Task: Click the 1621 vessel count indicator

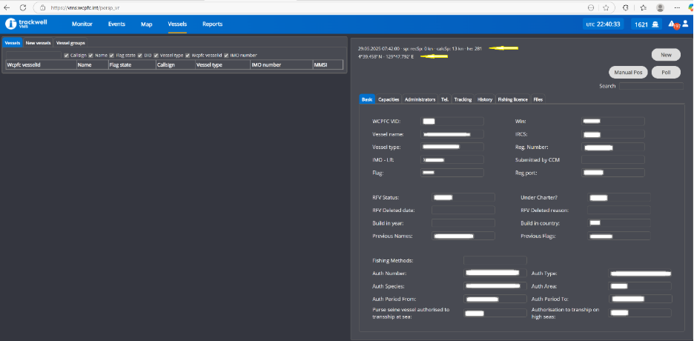Action: coord(647,24)
